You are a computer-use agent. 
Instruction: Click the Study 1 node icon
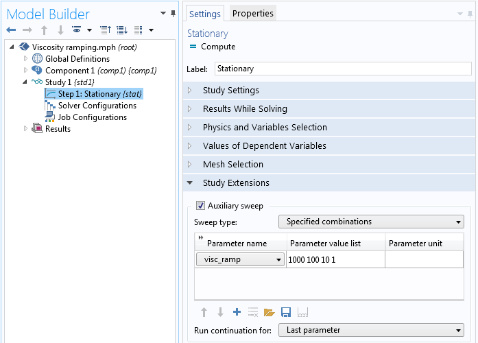(37, 82)
